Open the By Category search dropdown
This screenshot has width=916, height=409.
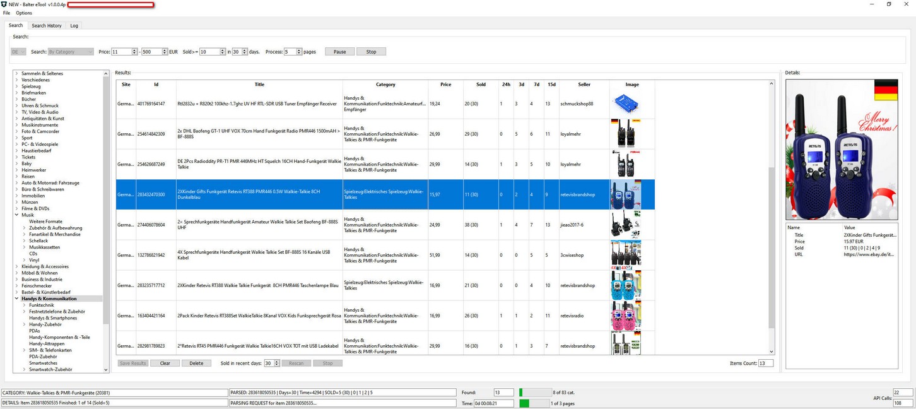click(x=70, y=52)
